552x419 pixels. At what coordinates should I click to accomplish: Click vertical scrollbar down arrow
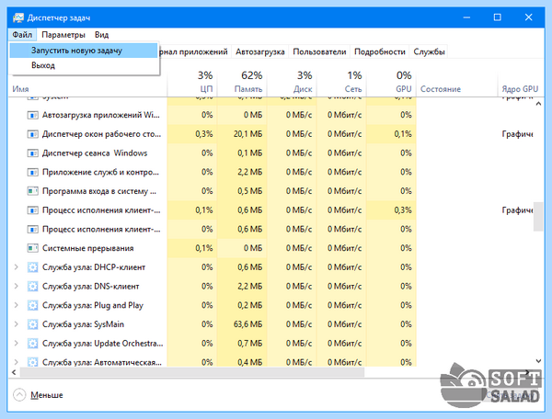538,361
